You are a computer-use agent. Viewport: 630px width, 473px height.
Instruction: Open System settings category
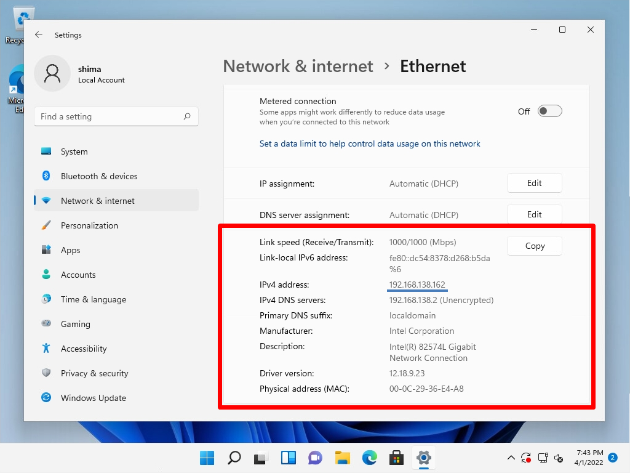(x=116, y=152)
